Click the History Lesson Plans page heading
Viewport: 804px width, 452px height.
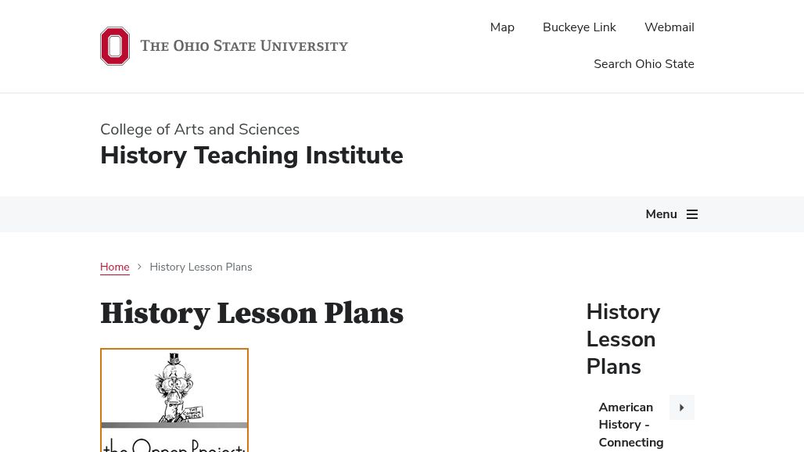click(x=251, y=313)
